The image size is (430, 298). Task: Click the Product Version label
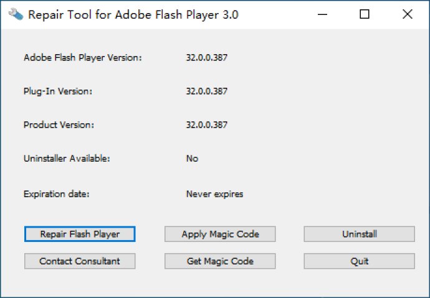click(x=59, y=125)
